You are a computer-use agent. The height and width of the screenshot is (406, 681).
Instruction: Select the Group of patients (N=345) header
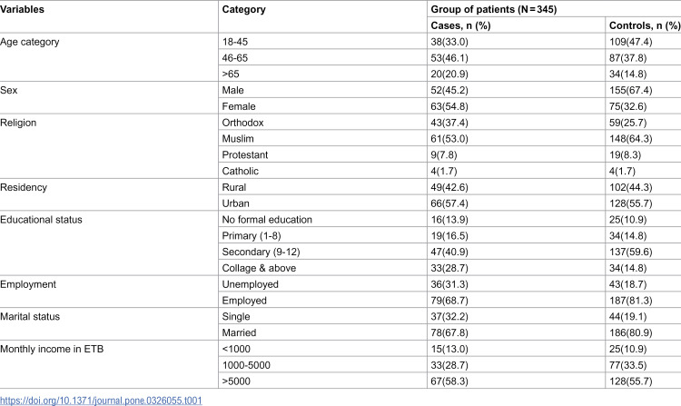493,10
